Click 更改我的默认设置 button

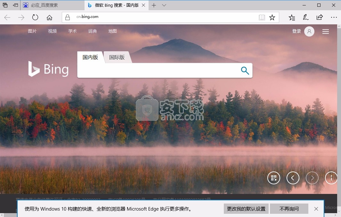tap(246, 209)
